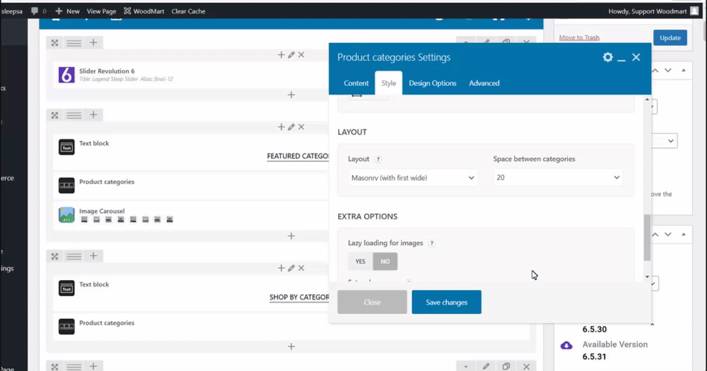The image size is (707, 371).
Task: Move upper sidebar panel down with arrow
Action: pyautogui.click(x=668, y=71)
